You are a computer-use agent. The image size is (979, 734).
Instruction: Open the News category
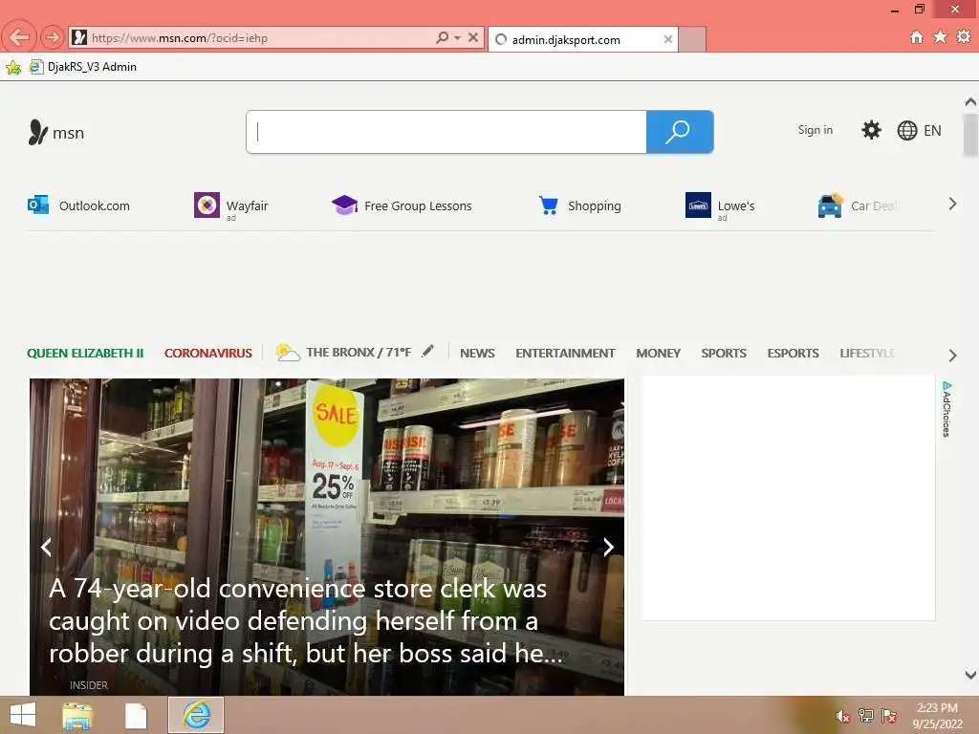[x=477, y=353]
